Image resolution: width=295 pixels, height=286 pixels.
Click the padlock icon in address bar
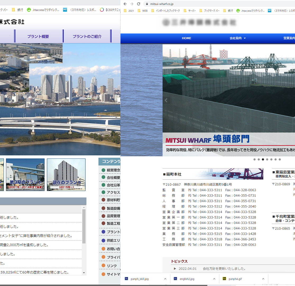coord(147,4)
